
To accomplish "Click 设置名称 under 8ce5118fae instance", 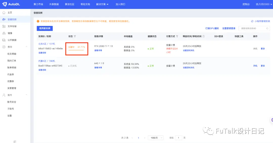I will 42,70.
